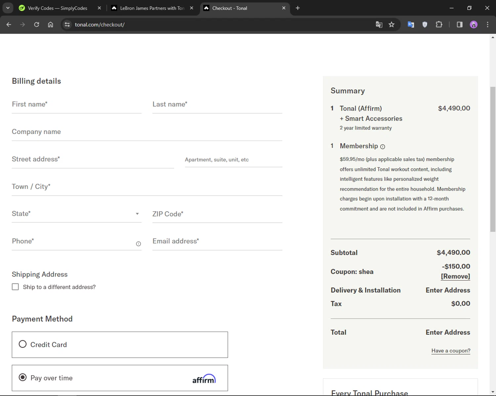
Task: Reload the checkout page
Action: point(37,24)
